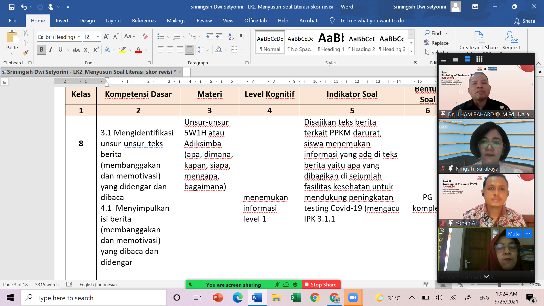
Task: Select Dr. ILHAM RAHARDJO video thumbnail
Action: coord(486,92)
